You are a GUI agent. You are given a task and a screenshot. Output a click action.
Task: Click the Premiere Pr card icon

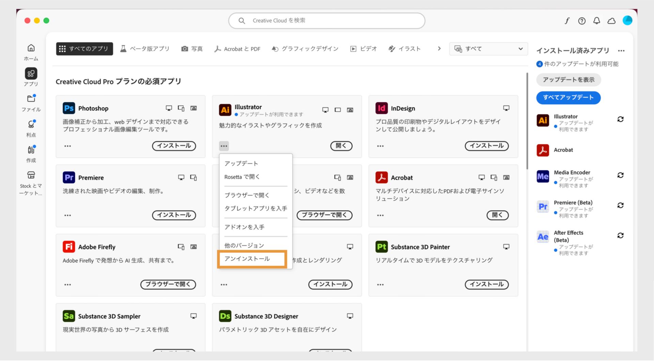coord(69,177)
